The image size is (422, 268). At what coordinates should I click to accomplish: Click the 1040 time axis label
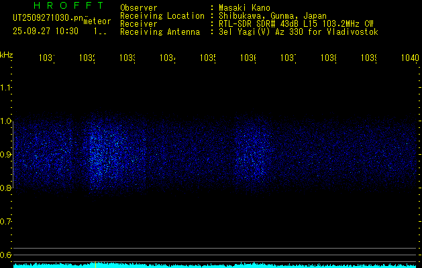410,58
